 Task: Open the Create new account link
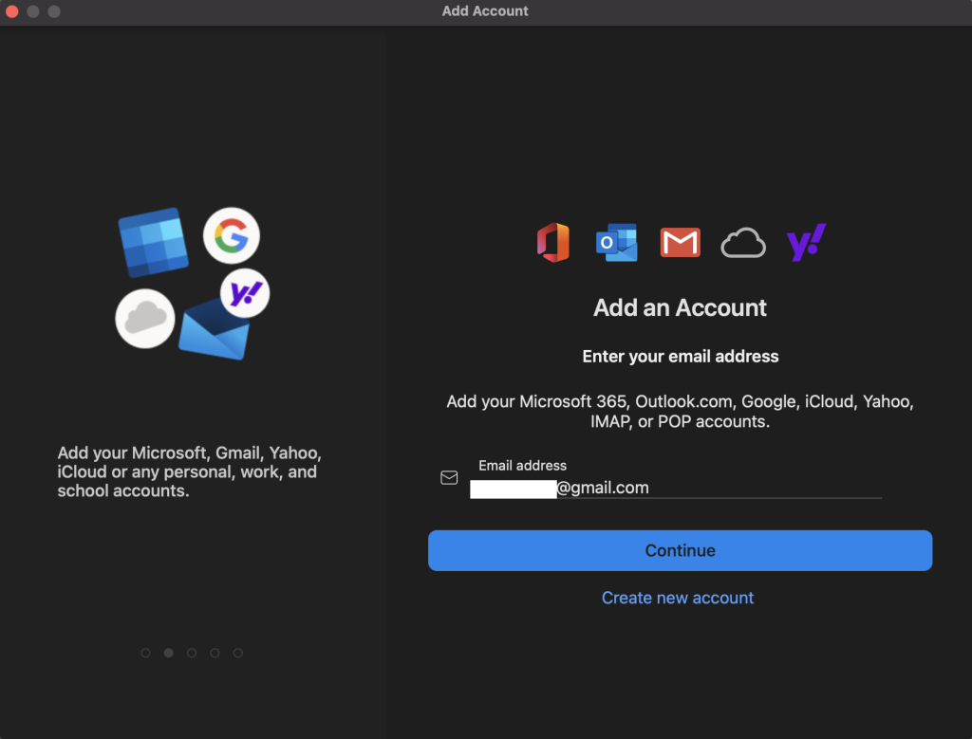click(x=678, y=598)
